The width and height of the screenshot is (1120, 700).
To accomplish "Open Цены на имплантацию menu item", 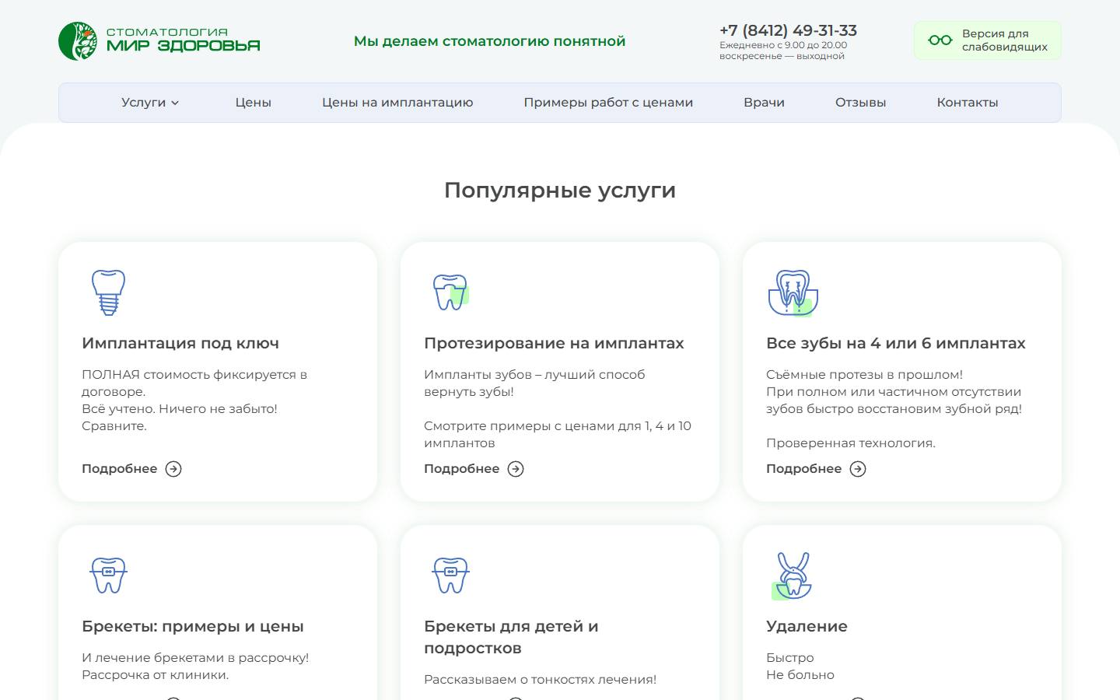I will coord(397,102).
